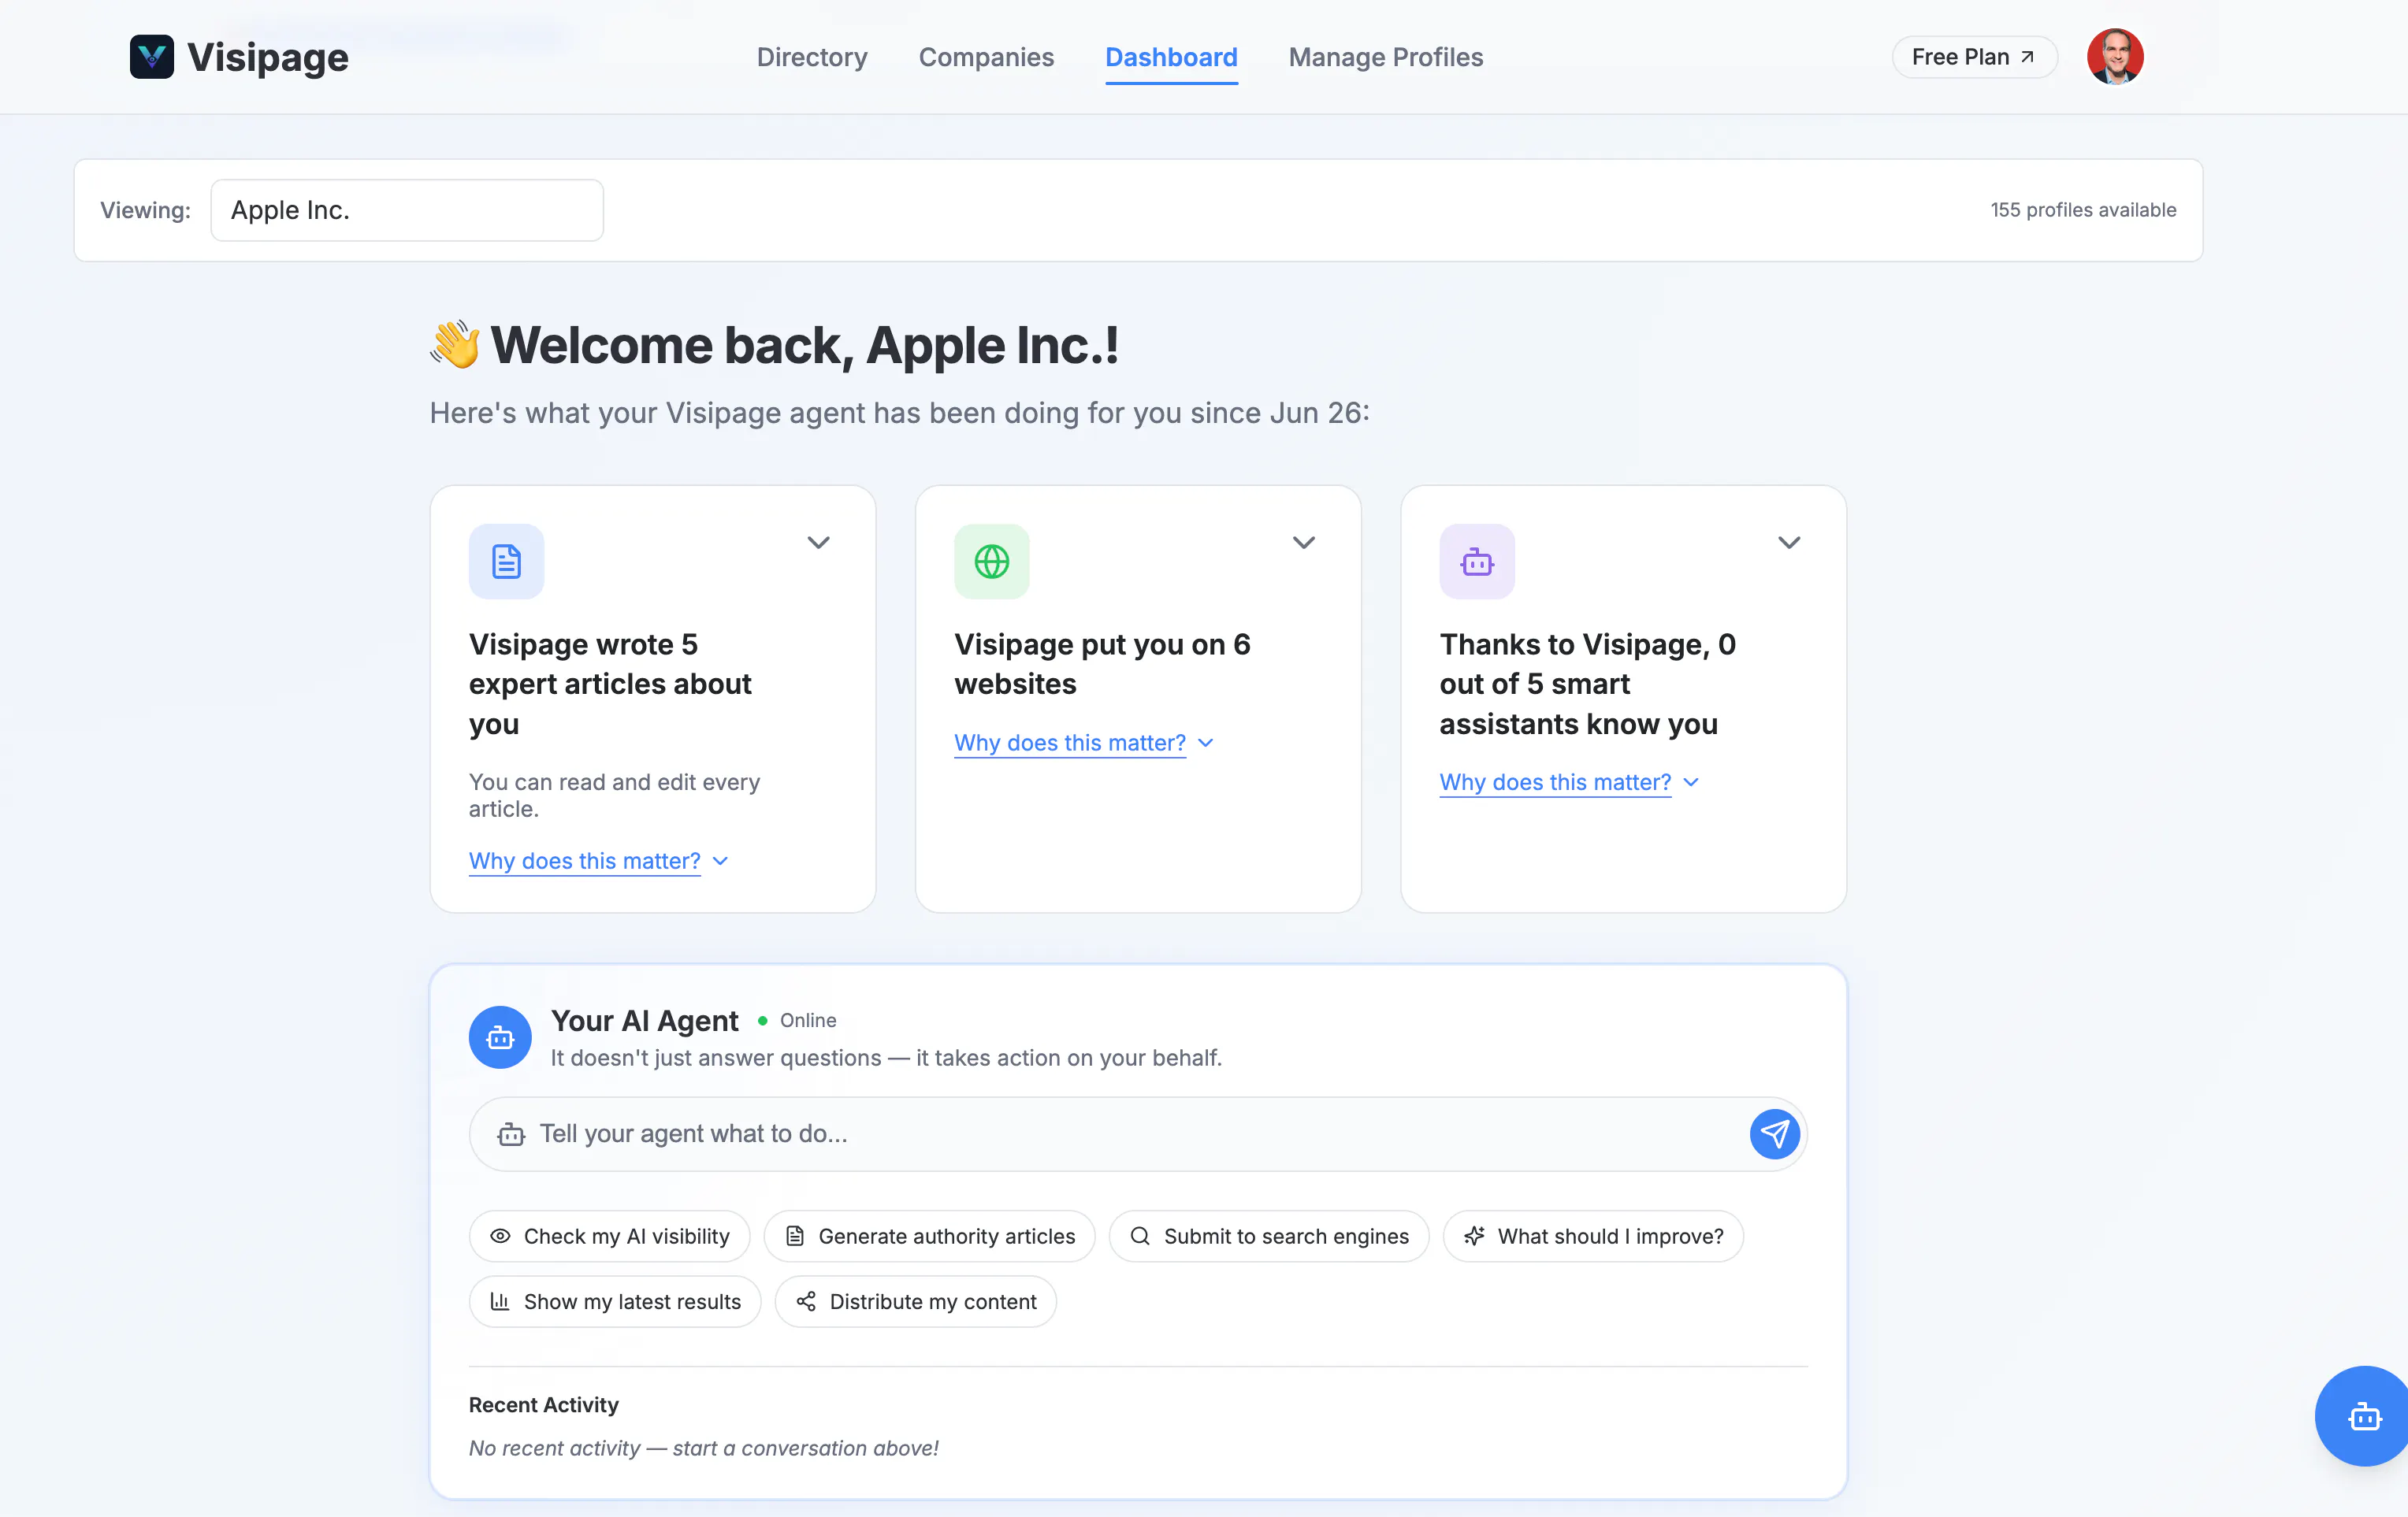The height and width of the screenshot is (1517, 2408).
Task: Click 'Generate authority articles' suggestion
Action: pos(929,1236)
